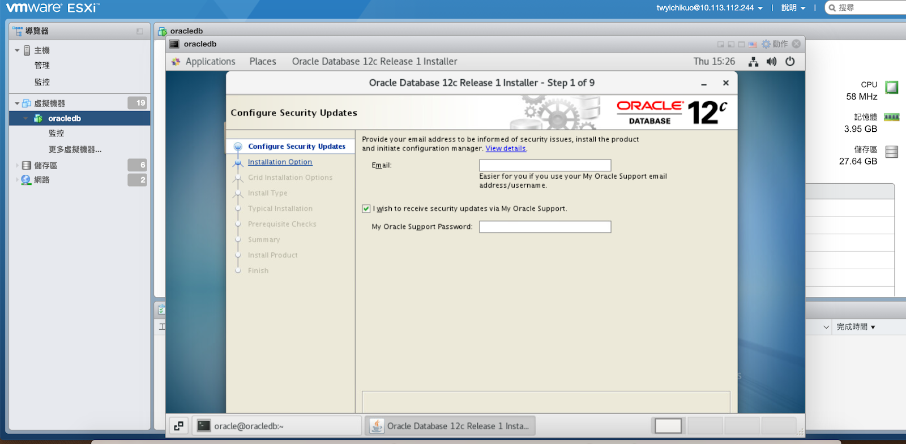This screenshot has width=906, height=444.
Task: Click the GNOME volume speaker icon
Action: click(771, 62)
